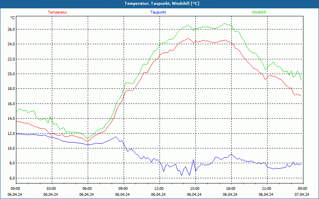Click the 24,0 y-axis value
Viewport: 319px width, 199px height.
point(11,44)
